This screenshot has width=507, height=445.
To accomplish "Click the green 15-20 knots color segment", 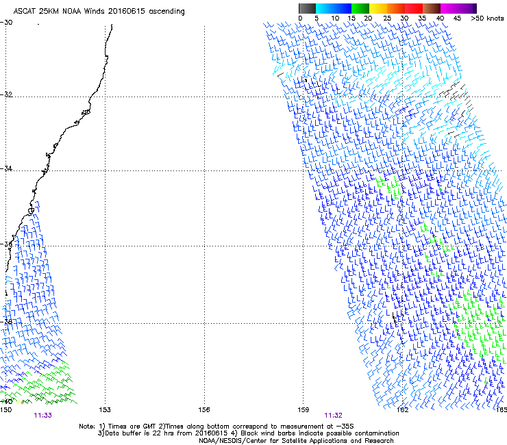I will click(360, 8).
